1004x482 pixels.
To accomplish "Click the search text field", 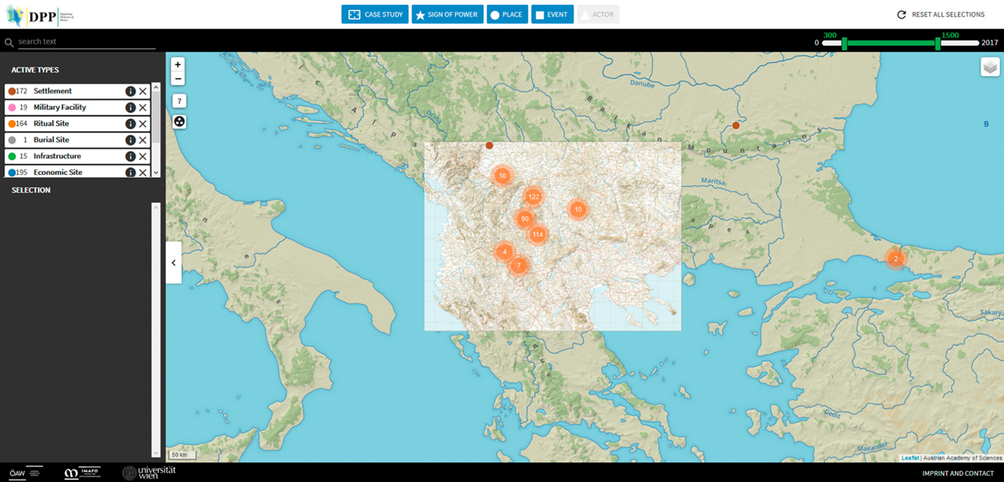I will pyautogui.click(x=86, y=42).
